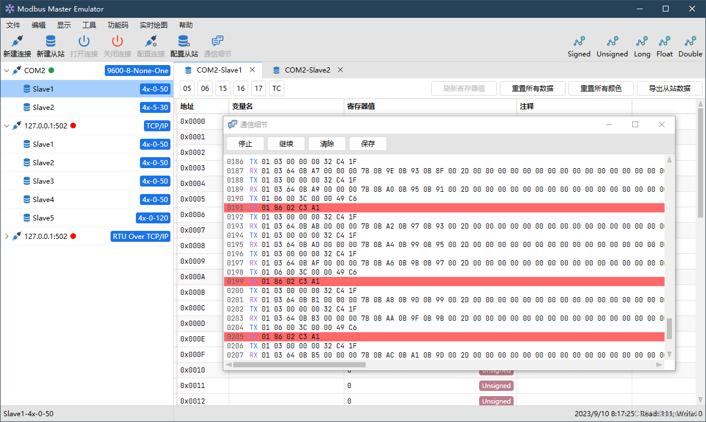
Task: Expand the RTU Over TCP/IP connection node
Action: point(7,236)
